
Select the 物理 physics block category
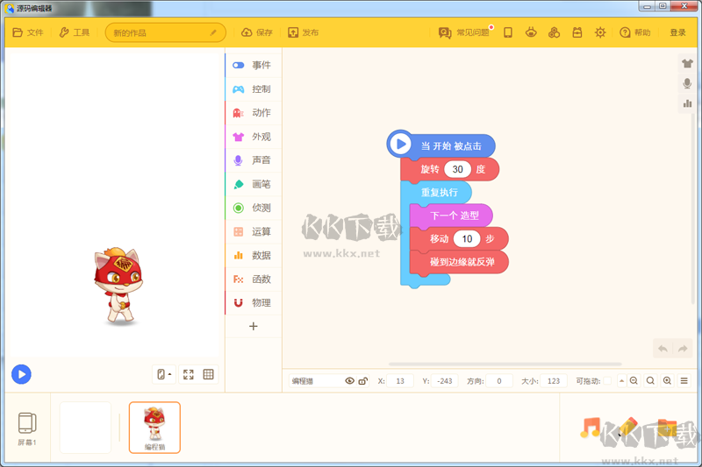[254, 302]
